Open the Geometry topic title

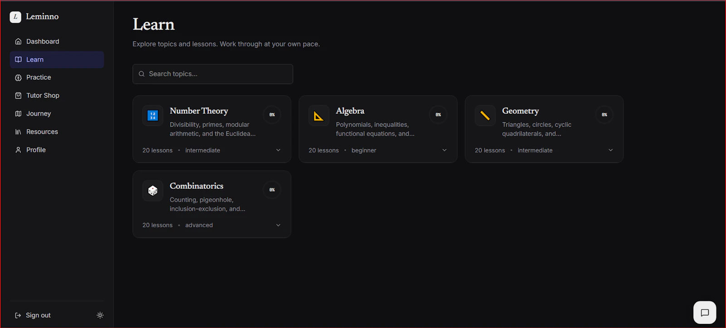[x=520, y=111]
